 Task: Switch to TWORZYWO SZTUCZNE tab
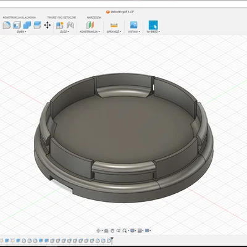click(62, 17)
